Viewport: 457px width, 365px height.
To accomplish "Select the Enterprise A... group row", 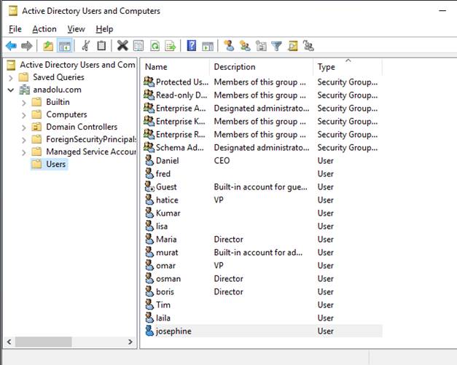I will click(262, 108).
